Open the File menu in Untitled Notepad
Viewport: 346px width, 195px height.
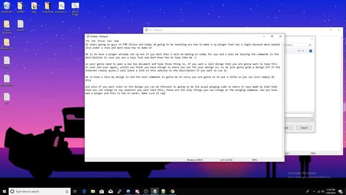(88, 41)
